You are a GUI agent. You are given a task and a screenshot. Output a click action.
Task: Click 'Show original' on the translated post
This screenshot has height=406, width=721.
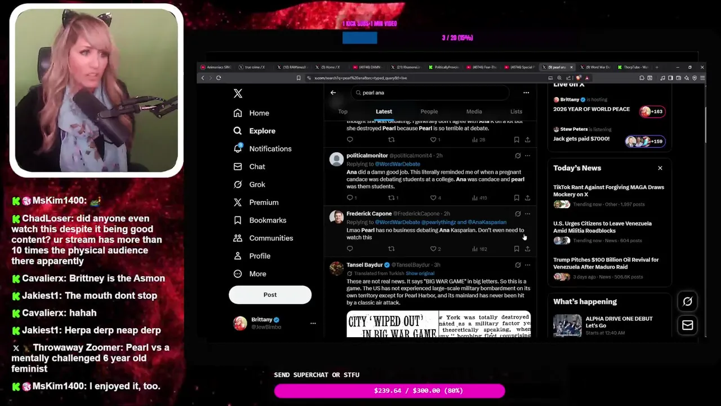coord(420,273)
